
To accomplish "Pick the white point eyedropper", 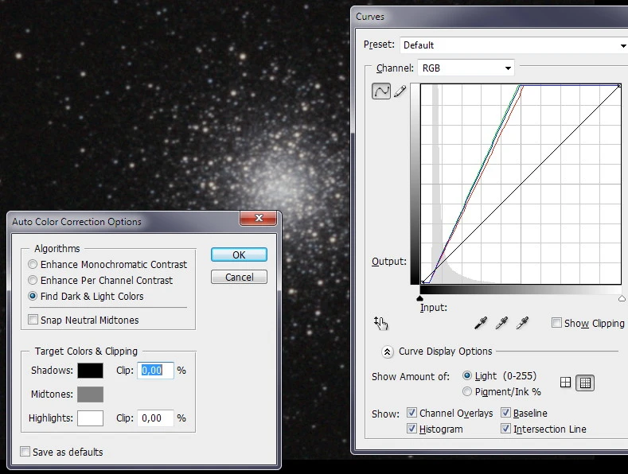I will point(522,323).
